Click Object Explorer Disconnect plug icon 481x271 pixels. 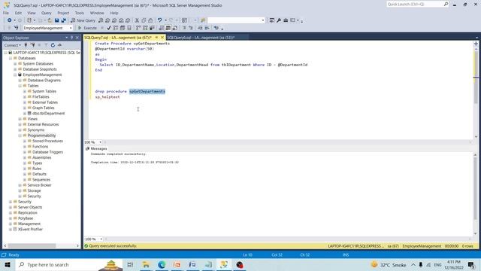pyautogui.click(x=32, y=45)
